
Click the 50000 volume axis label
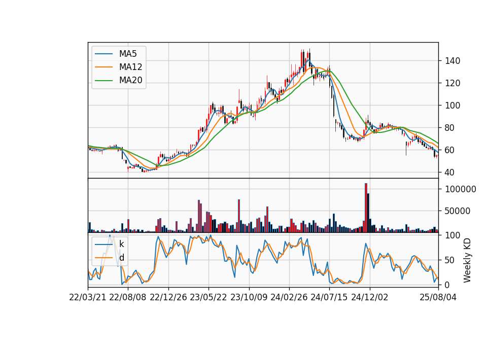458,211
